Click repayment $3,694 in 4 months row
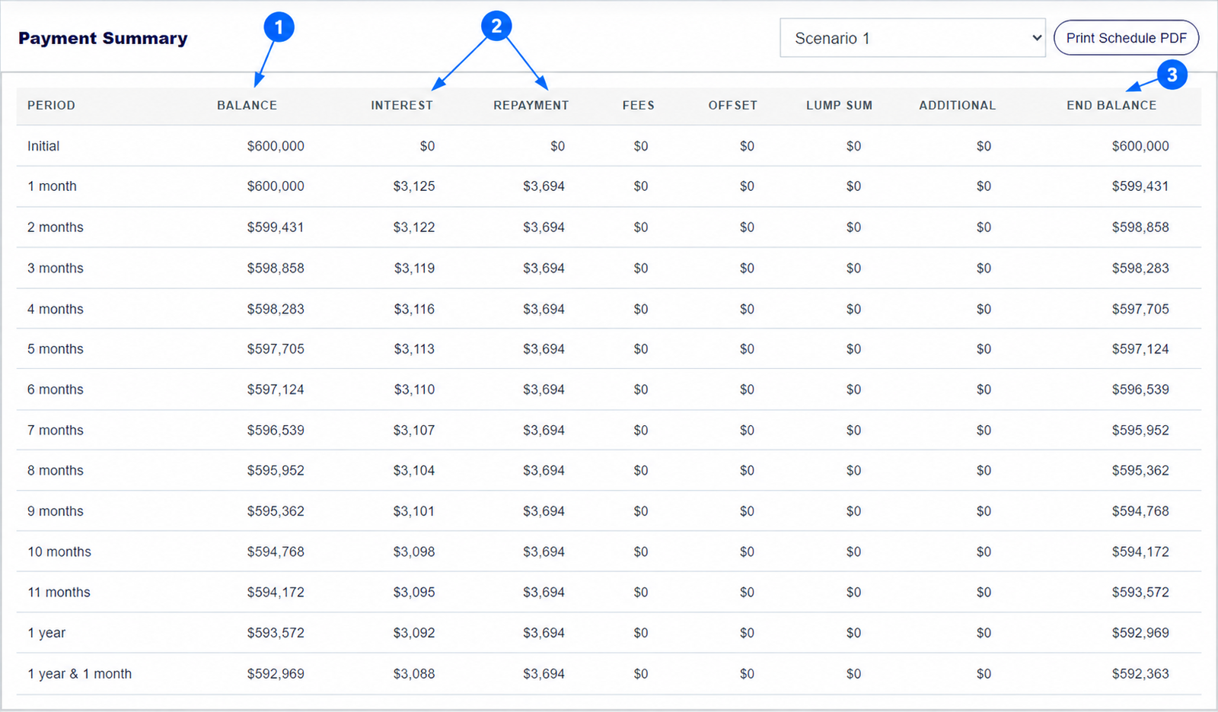This screenshot has width=1218, height=712. click(x=544, y=310)
